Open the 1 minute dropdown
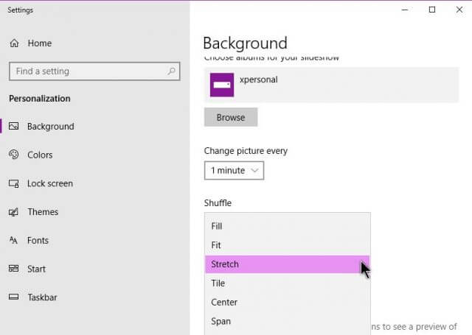The height and width of the screenshot is (335, 472). [x=235, y=171]
